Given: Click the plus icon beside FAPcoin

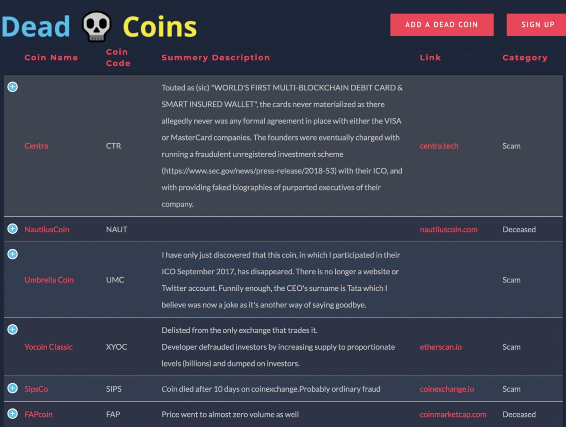Looking at the screenshot, I should 13,413.
